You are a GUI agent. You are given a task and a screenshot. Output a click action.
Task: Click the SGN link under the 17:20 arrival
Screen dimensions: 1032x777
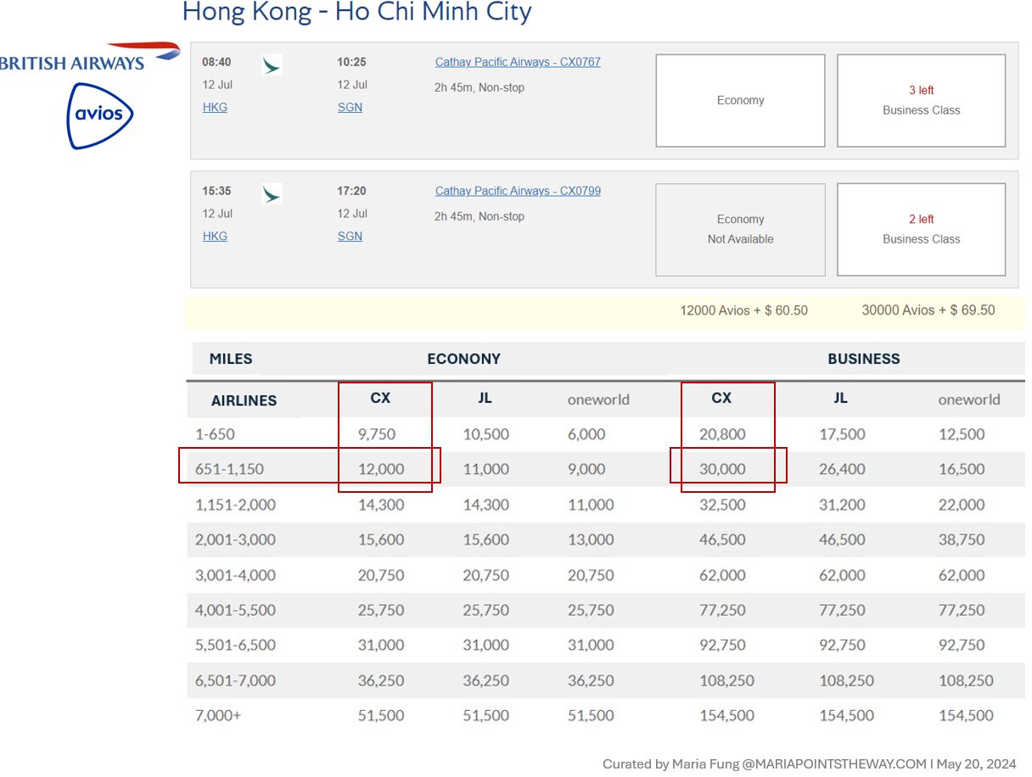coord(350,237)
